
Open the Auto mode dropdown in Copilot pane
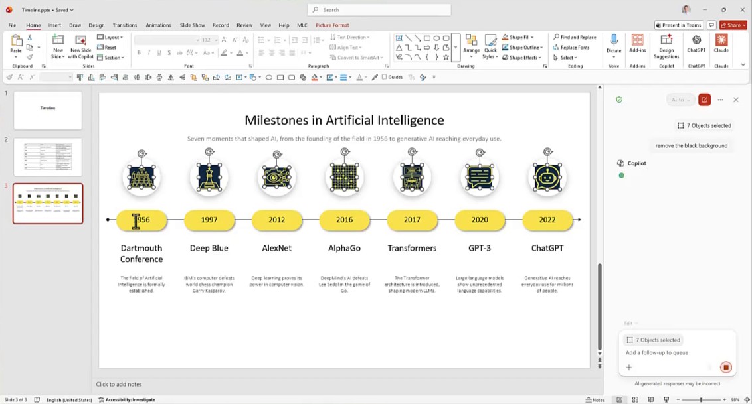coord(680,100)
